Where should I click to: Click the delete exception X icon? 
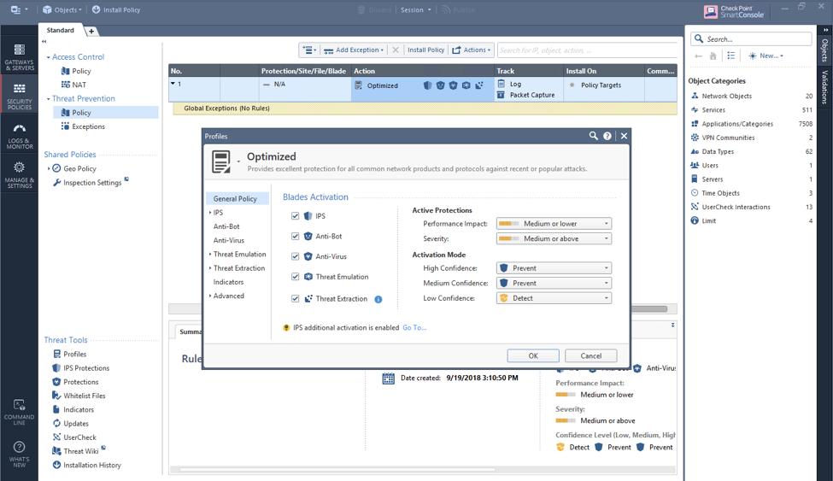[396, 50]
